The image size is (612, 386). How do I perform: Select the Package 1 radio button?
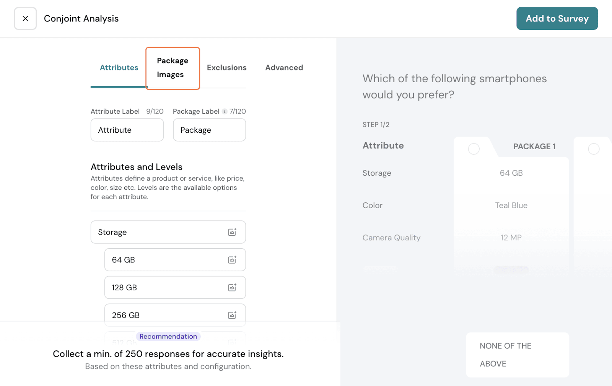click(474, 149)
